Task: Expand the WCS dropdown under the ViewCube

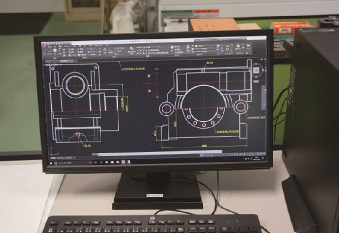Action: pos(255,80)
